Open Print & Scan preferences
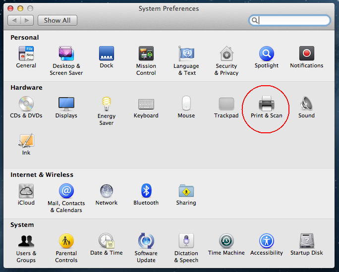 click(x=266, y=104)
